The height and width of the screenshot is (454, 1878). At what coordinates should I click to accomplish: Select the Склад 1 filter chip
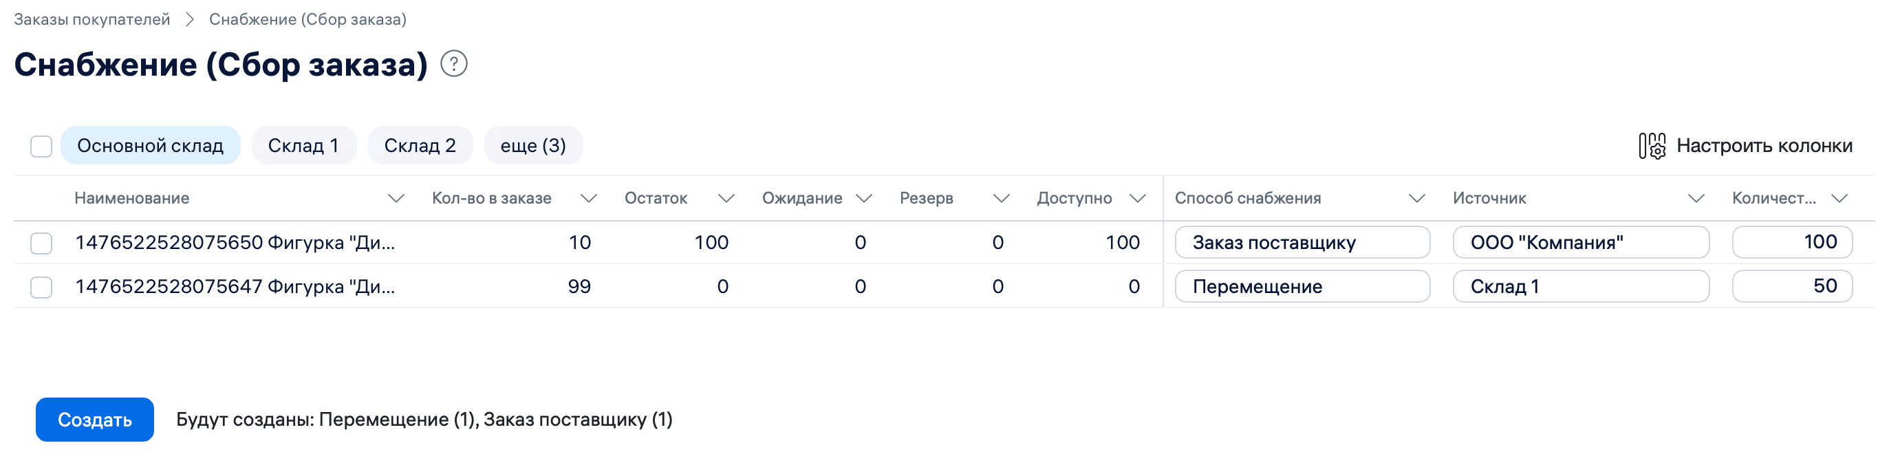point(304,145)
